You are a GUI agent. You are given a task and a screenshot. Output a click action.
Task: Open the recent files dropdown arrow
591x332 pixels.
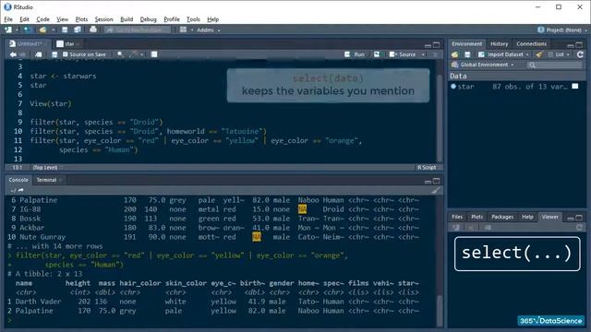pyautogui.click(x=54, y=30)
